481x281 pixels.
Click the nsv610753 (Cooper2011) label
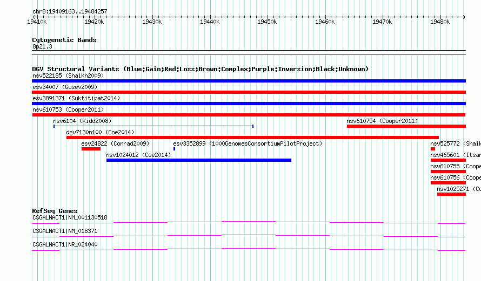click(68, 109)
